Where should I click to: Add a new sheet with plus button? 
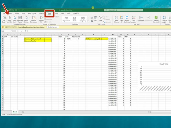[23, 112]
